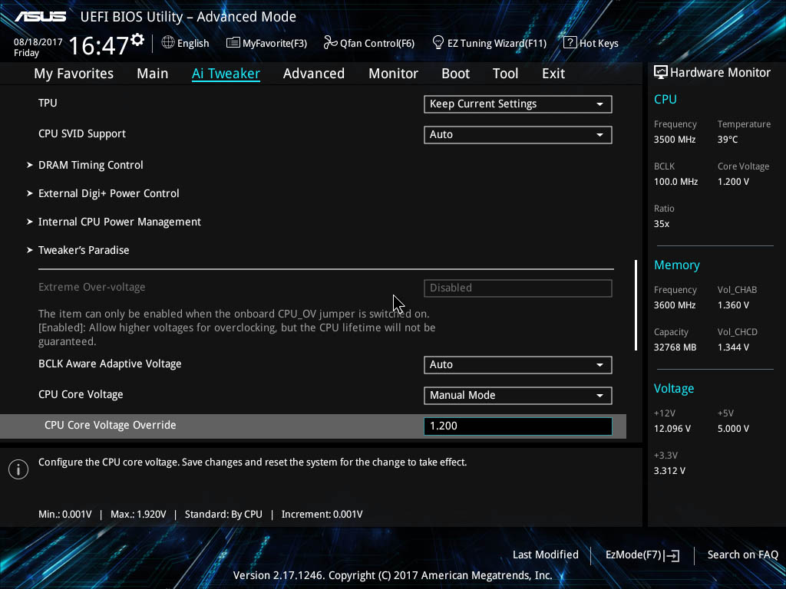Click the 35x Ratio value

[x=661, y=224]
